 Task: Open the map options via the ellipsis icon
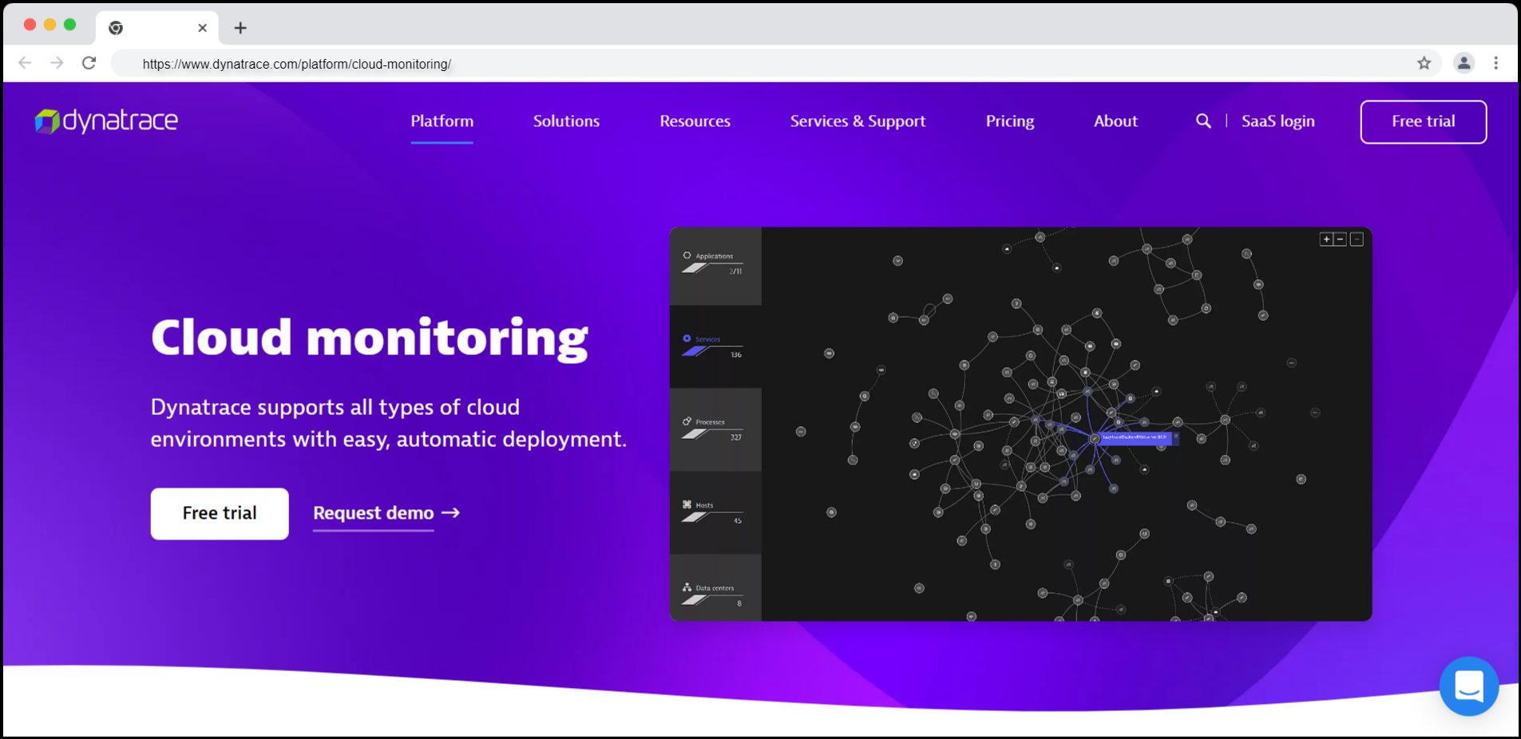[x=1357, y=239]
